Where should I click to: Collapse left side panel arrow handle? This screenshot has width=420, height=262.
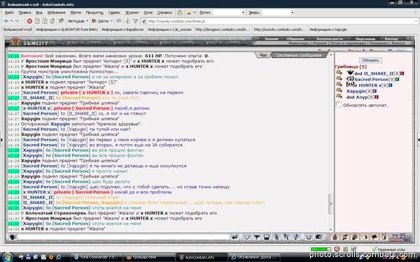click(x=1, y=140)
